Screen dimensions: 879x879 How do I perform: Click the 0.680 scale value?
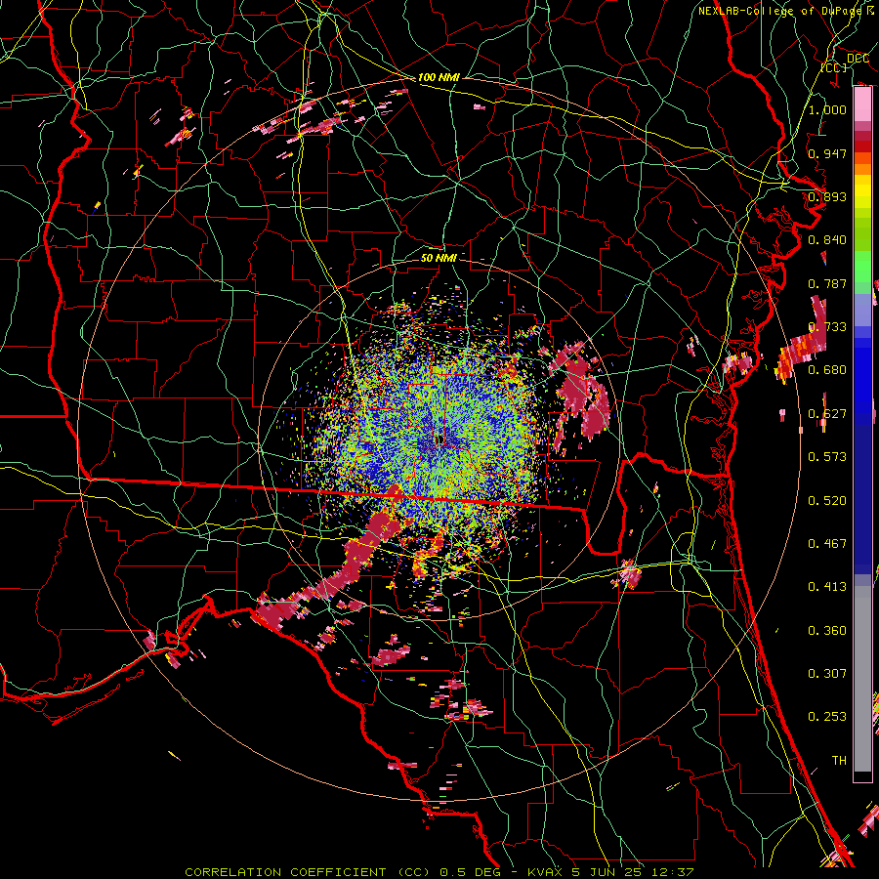click(827, 370)
